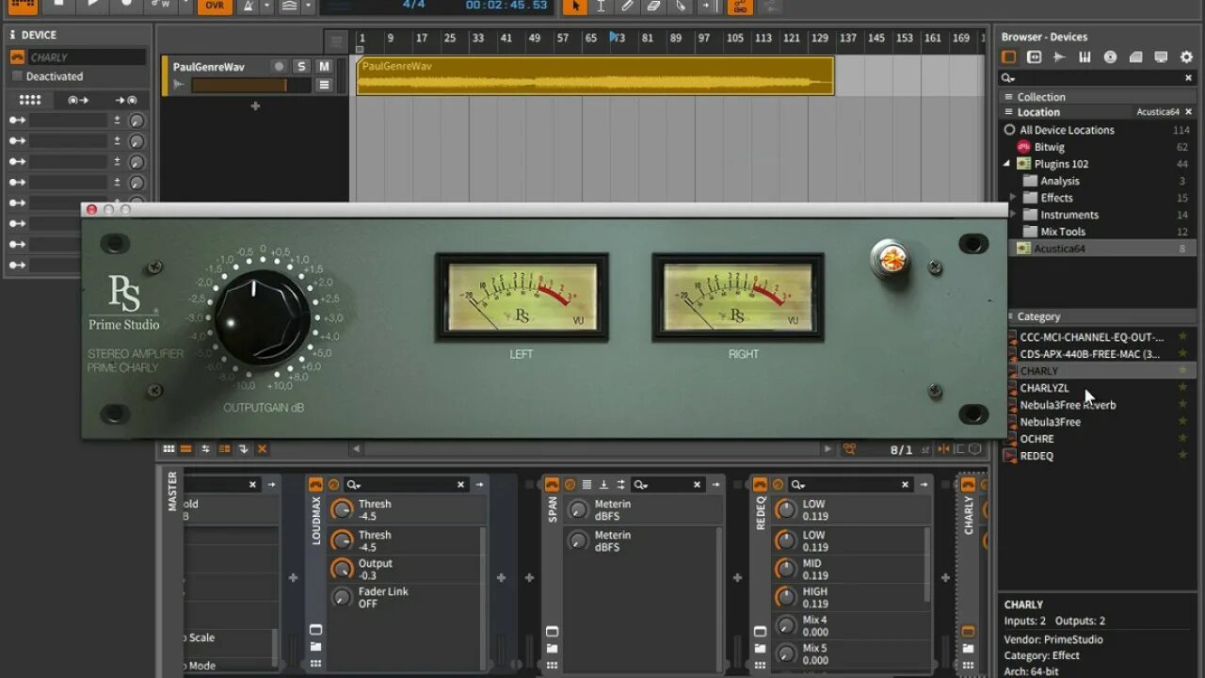Click the browser search input field

[1097, 78]
